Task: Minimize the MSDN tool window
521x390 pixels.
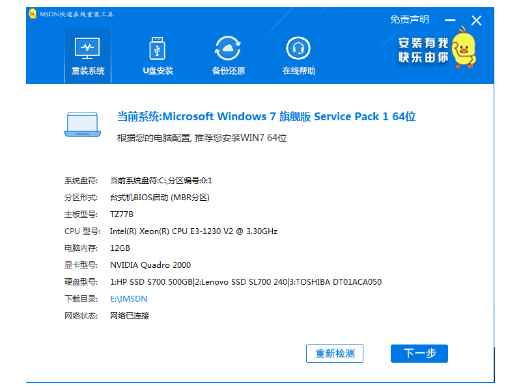Action: pyautogui.click(x=449, y=19)
